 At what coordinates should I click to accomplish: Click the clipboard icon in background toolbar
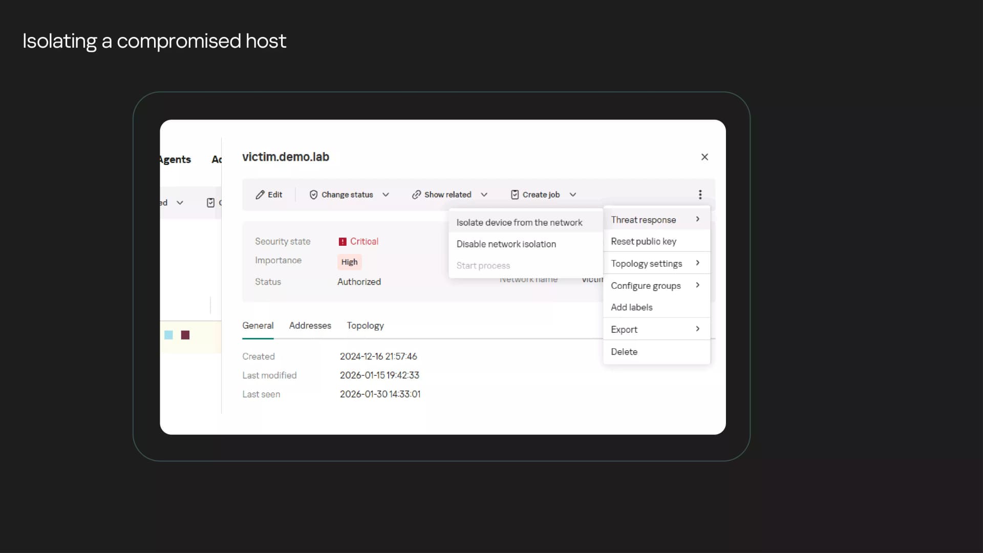click(210, 203)
